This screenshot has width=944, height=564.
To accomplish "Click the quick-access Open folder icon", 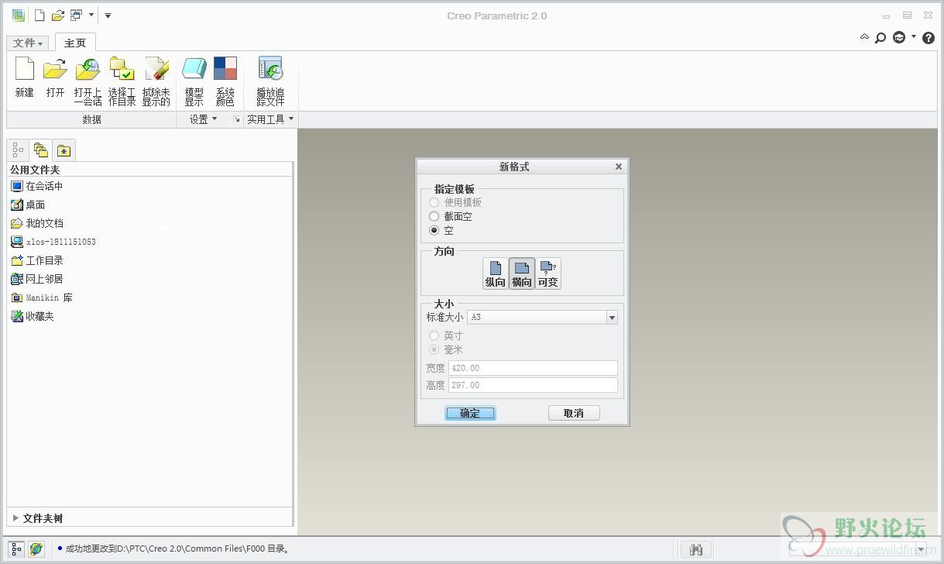I will 58,15.
